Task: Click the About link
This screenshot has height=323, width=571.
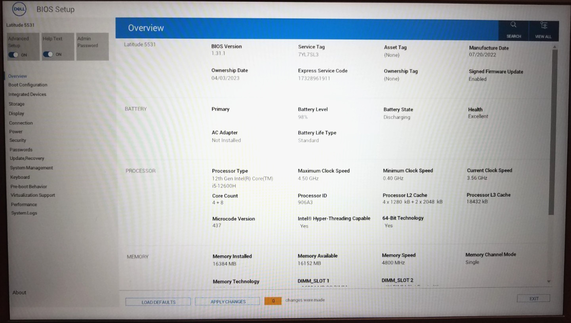Action: 19,293
